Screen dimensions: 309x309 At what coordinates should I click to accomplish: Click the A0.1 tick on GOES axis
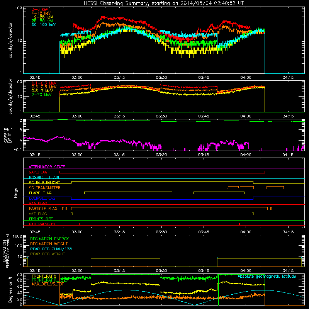point(18,149)
